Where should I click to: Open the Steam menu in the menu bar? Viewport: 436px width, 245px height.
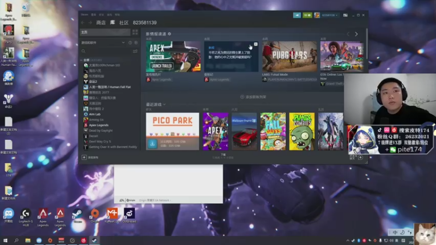pos(84,15)
